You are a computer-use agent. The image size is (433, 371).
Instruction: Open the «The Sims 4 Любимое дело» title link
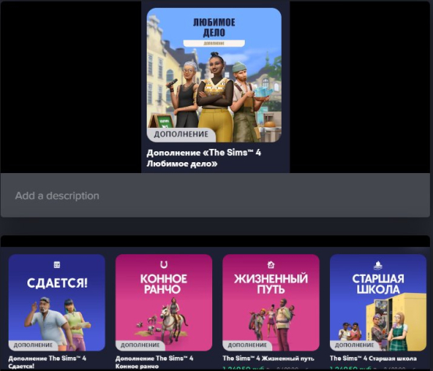[204, 158]
